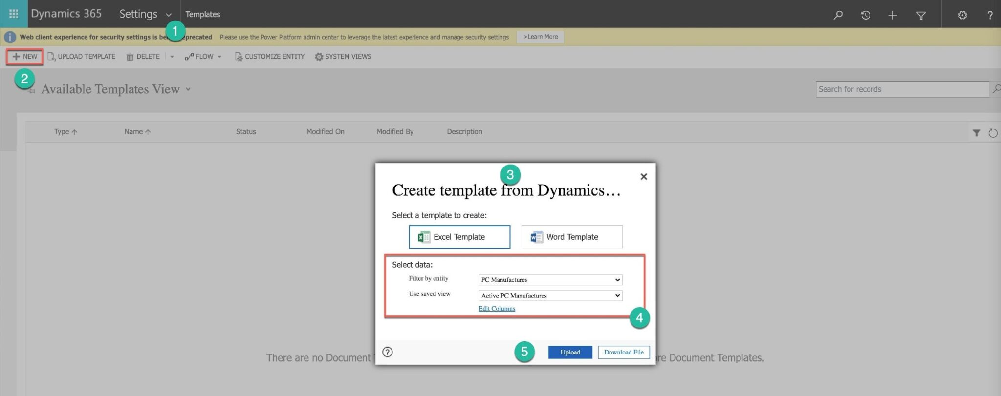The height and width of the screenshot is (396, 1001).
Task: Click the search magnifier in top bar
Action: point(838,15)
